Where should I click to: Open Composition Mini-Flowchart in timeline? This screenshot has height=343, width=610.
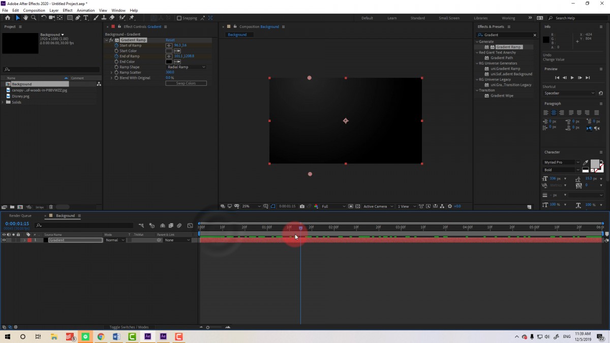tap(141, 225)
